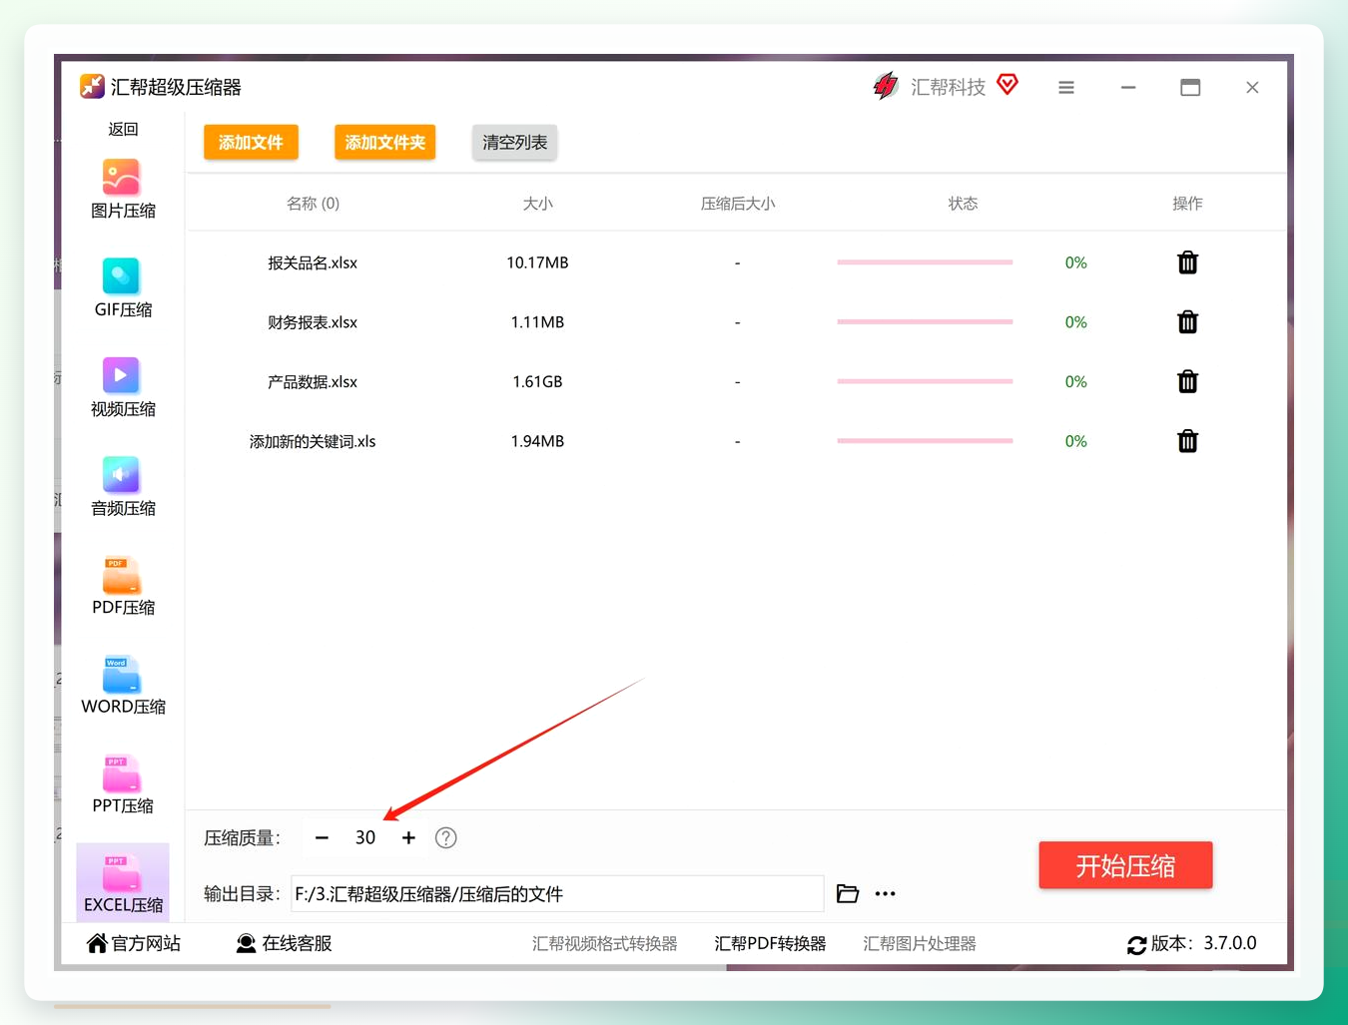Open 在线客服 support link
This screenshot has width=1348, height=1025.
[x=284, y=943]
